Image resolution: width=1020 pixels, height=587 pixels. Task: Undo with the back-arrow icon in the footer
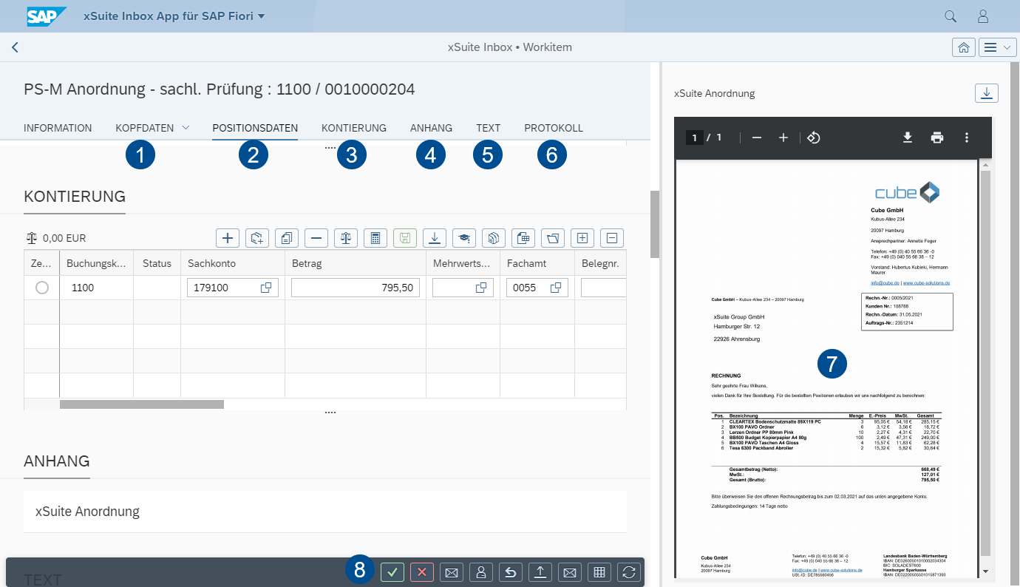pyautogui.click(x=511, y=571)
